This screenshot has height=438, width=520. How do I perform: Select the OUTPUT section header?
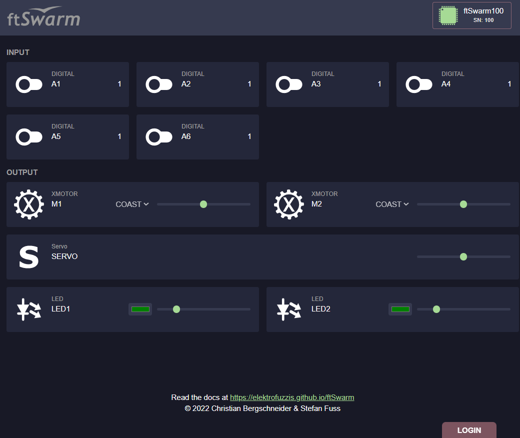point(21,172)
